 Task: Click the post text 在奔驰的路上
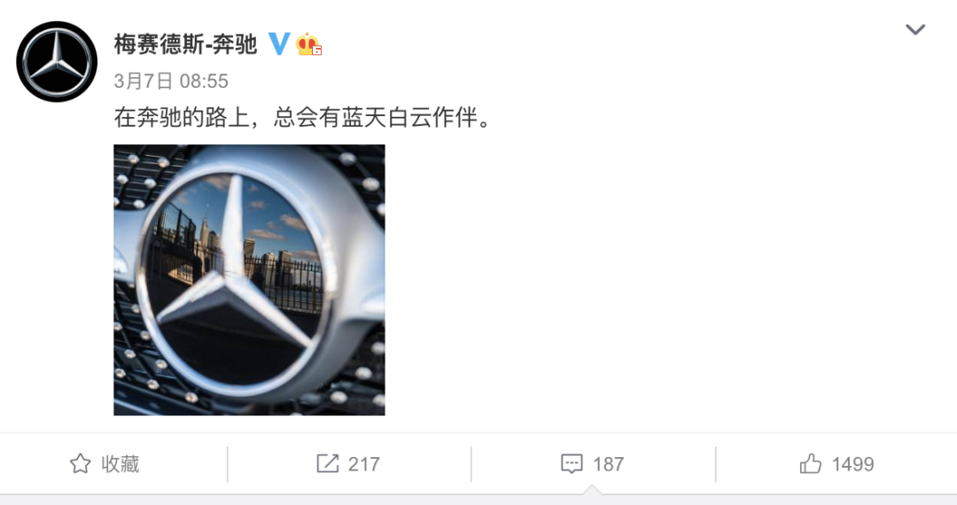pos(182,118)
